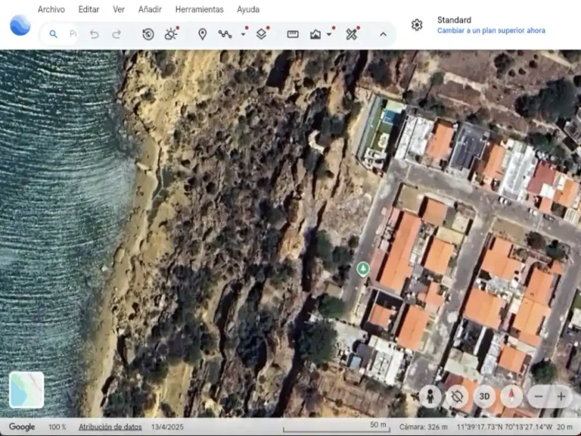Open the Añadir menu
The width and height of the screenshot is (581, 436).
(x=150, y=9)
